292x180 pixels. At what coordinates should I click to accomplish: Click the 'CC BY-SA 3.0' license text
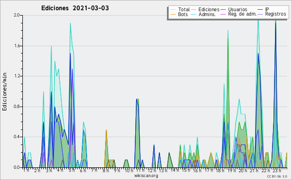tap(277, 176)
